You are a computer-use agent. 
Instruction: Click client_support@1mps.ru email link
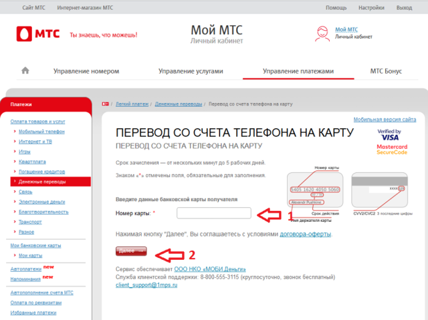pyautogui.click(x=146, y=285)
